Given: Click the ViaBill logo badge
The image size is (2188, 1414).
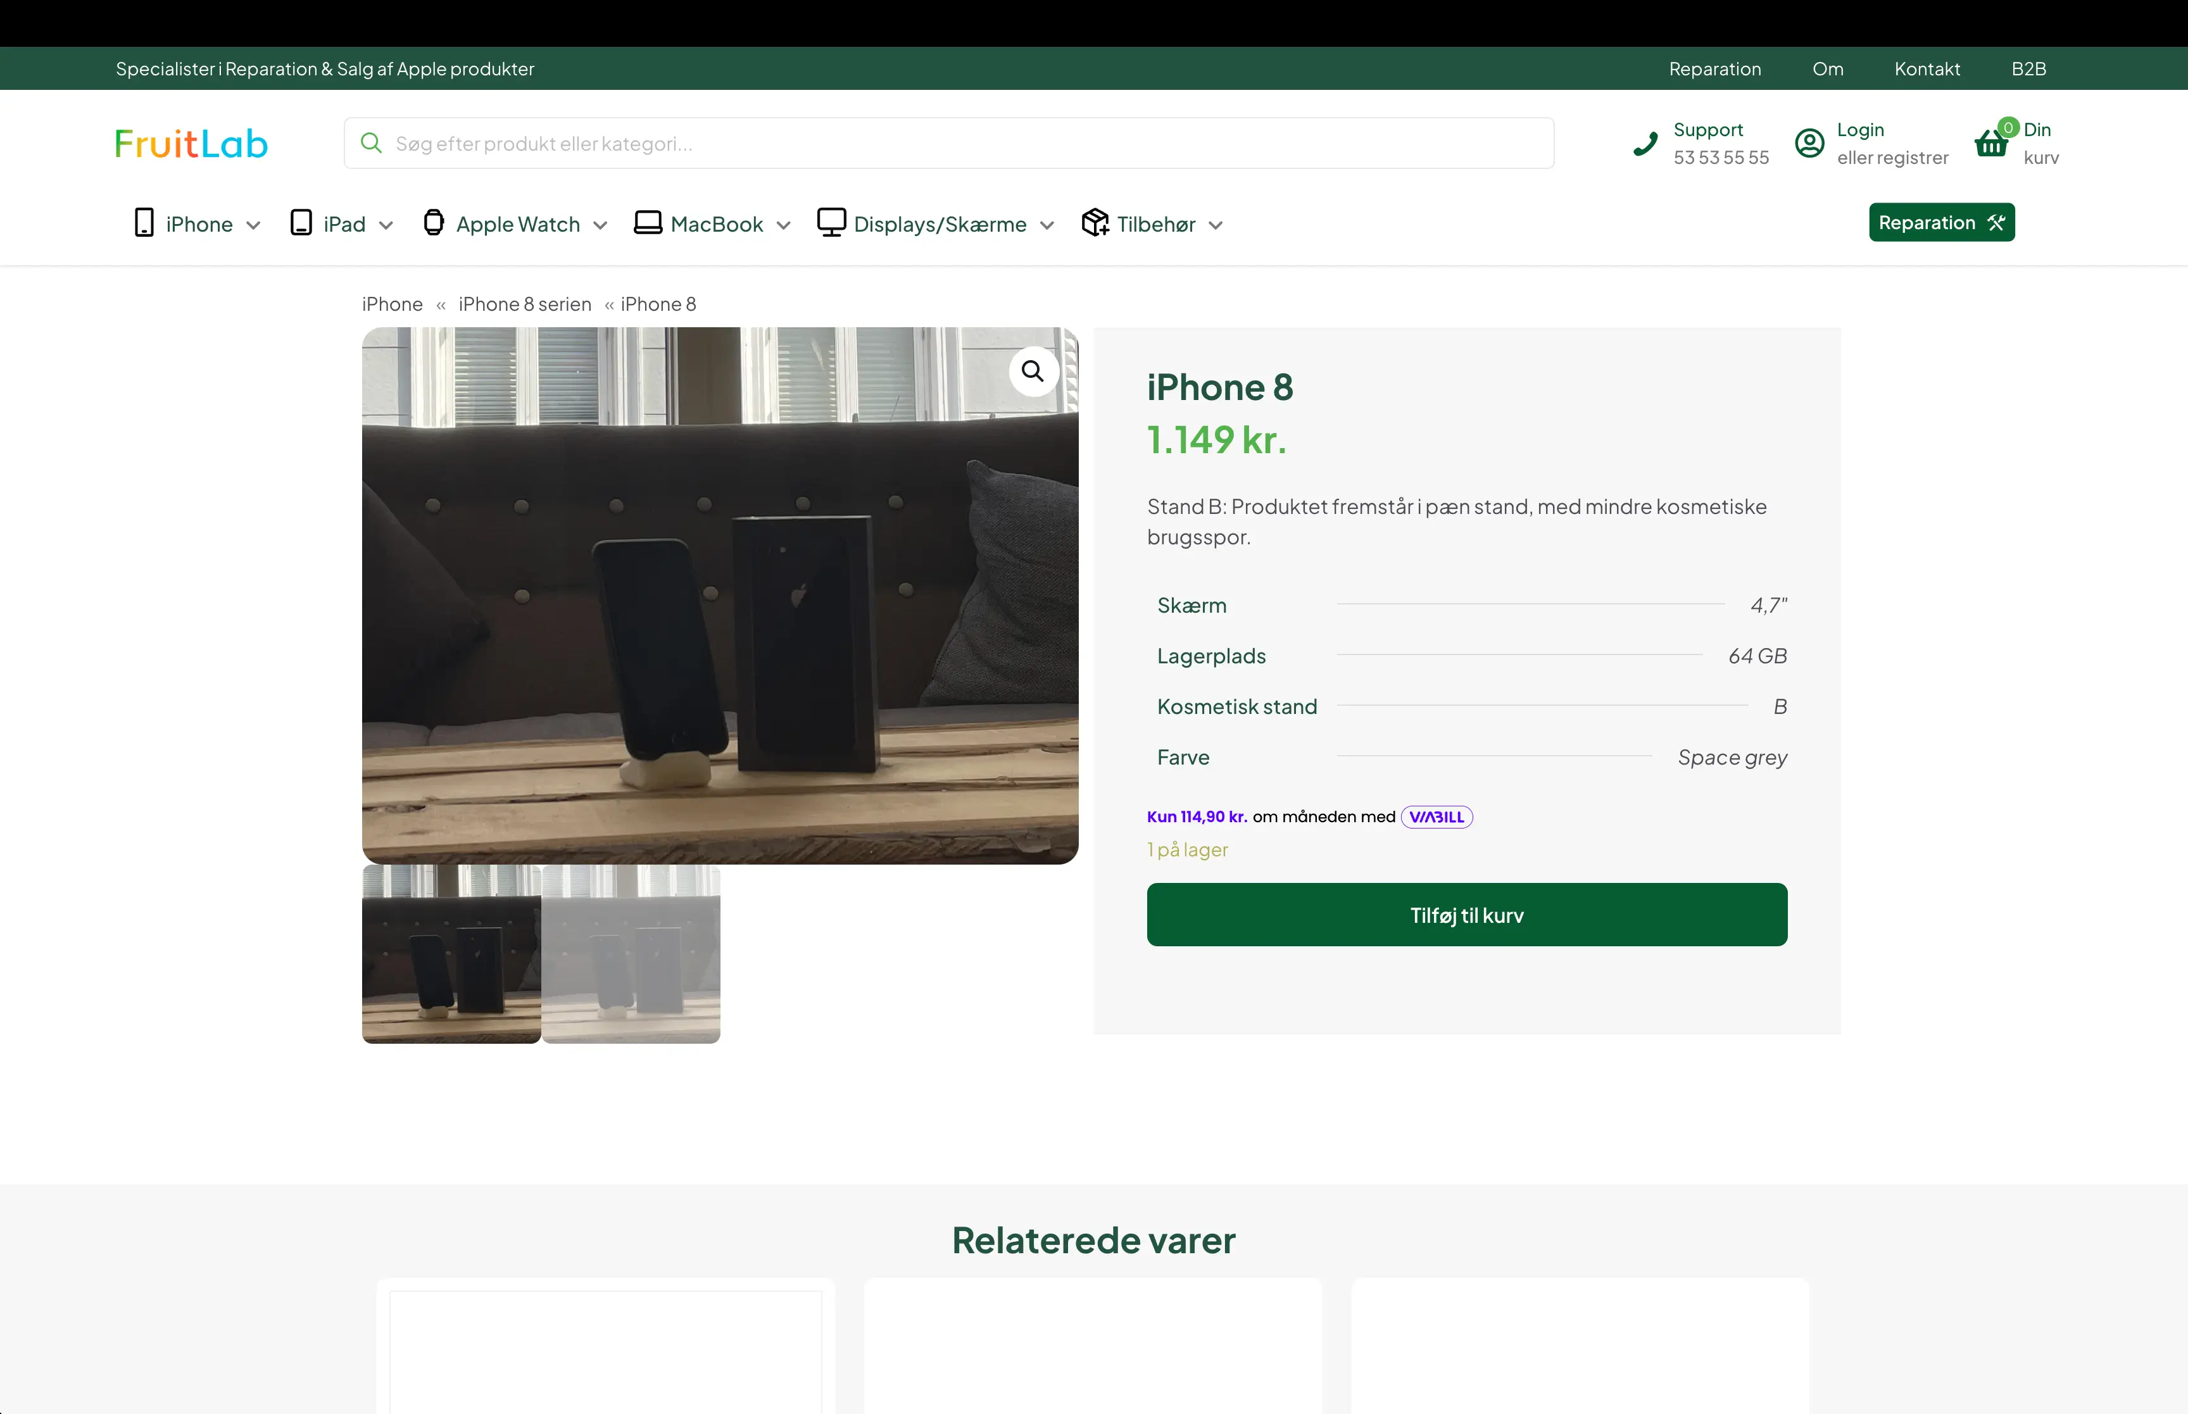Looking at the screenshot, I should pyautogui.click(x=1437, y=817).
